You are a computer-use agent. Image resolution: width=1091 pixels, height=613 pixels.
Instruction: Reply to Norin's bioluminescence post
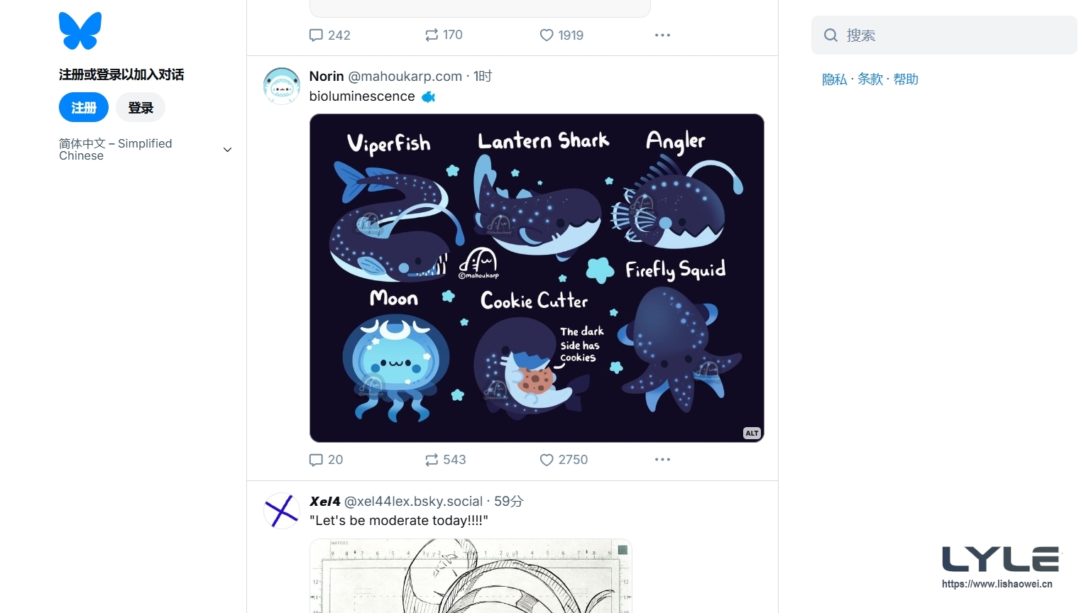pyautogui.click(x=317, y=460)
